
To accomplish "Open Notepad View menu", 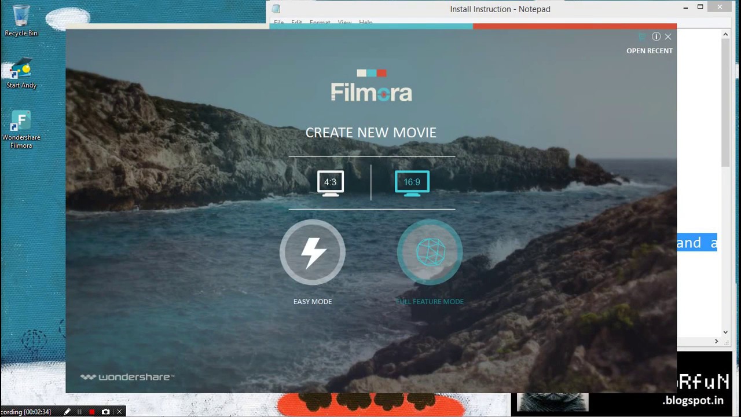I will click(x=344, y=23).
